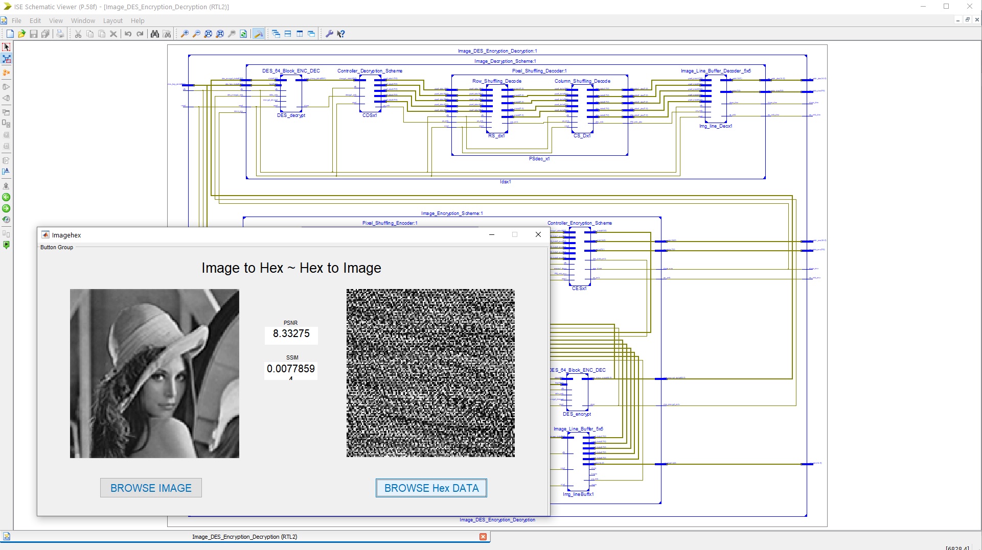Select the arrow Select mode tool
982x550 pixels.
6,47
